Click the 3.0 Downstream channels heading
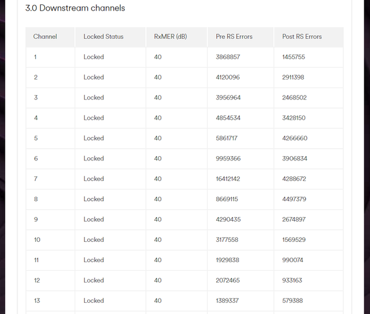The width and height of the screenshot is (370, 314). pos(75,8)
